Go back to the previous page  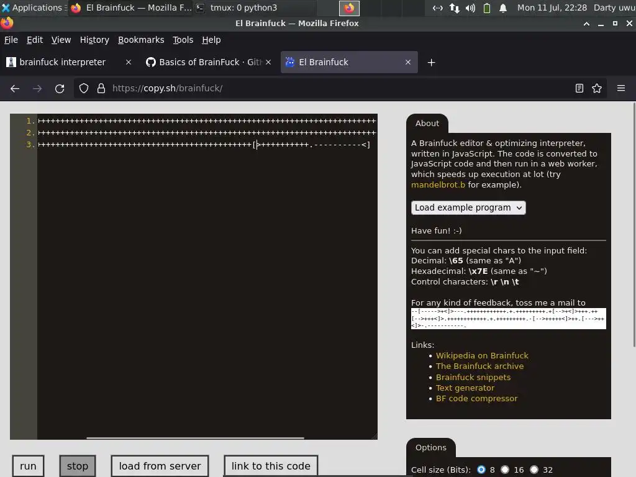point(15,88)
